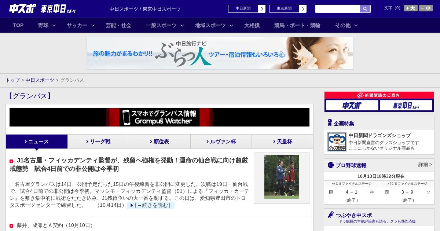The height and width of the screenshot is (231, 440).
Task: Open the 東京中日スポーツ logo link
Action: [x=58, y=9]
